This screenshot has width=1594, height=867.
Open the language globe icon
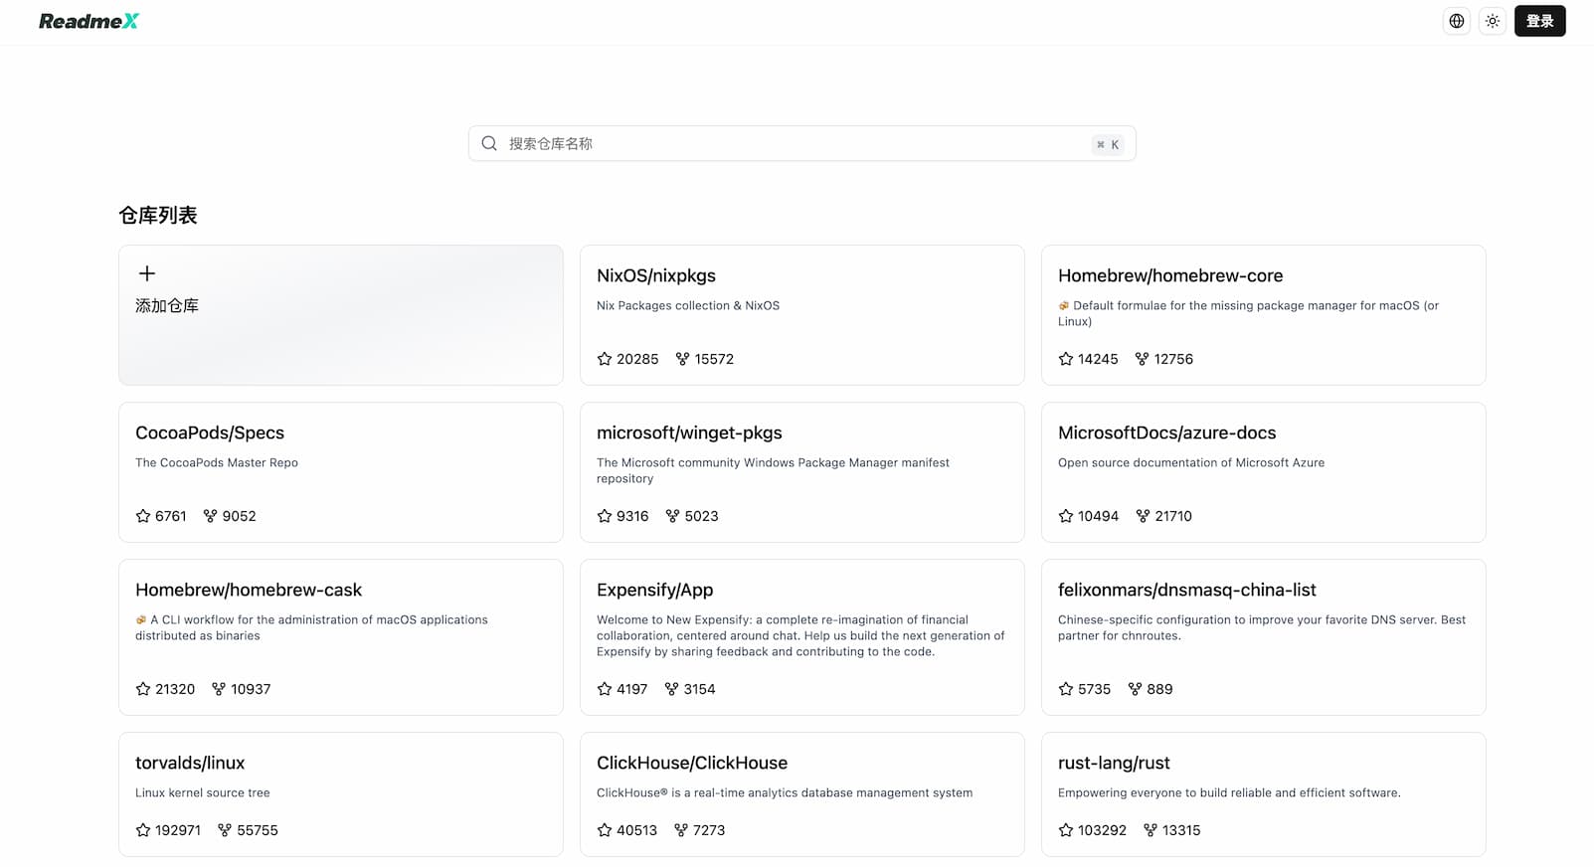tap(1456, 21)
